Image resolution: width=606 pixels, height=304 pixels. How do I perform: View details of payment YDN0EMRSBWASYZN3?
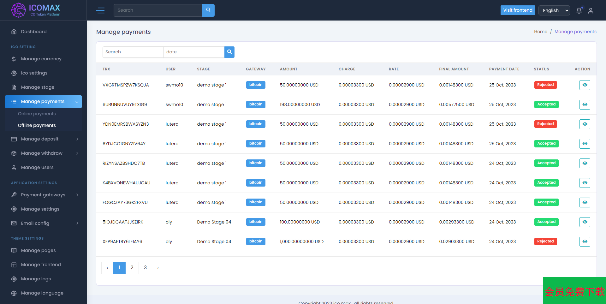[x=585, y=124]
